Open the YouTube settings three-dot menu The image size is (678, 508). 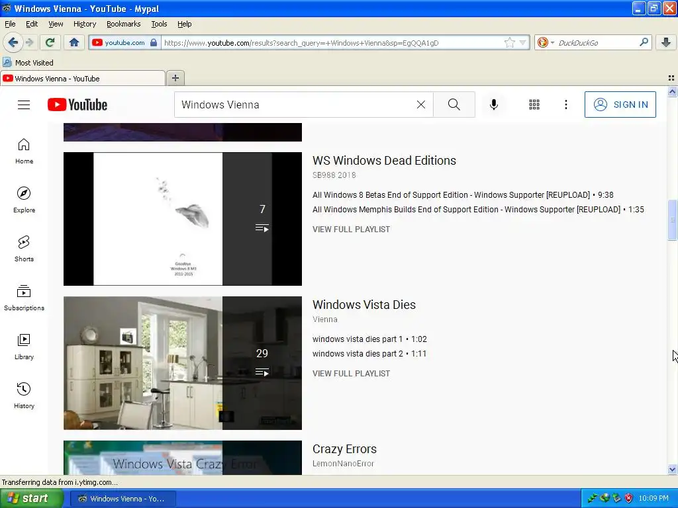(565, 105)
